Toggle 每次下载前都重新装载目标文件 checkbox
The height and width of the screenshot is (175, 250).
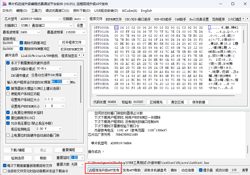pyautogui.click(x=5, y=166)
